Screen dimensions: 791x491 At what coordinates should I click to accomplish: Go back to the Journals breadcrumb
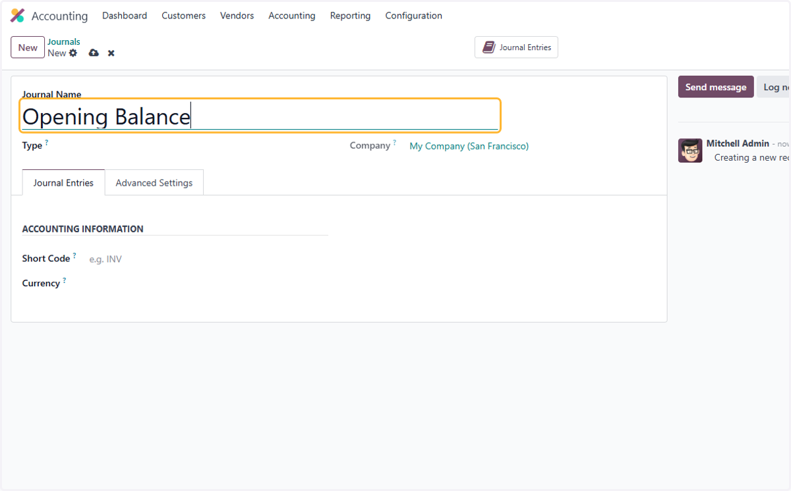pos(64,41)
